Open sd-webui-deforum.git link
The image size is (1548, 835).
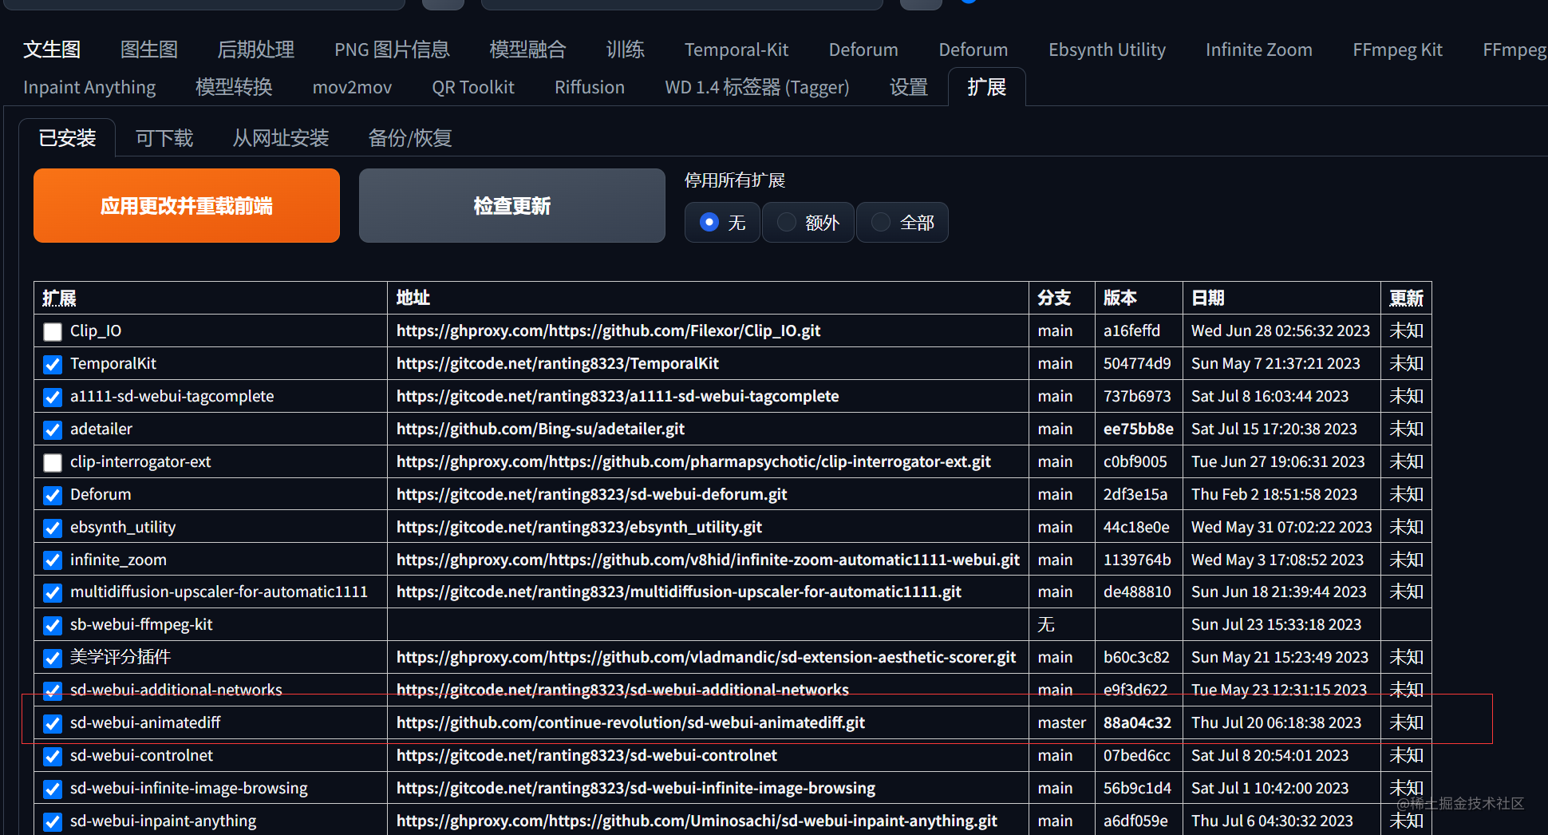[591, 494]
